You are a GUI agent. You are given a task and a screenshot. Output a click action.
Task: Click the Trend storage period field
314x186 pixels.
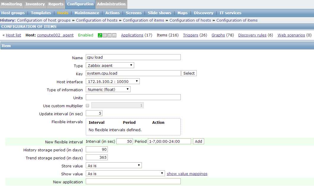97,158
